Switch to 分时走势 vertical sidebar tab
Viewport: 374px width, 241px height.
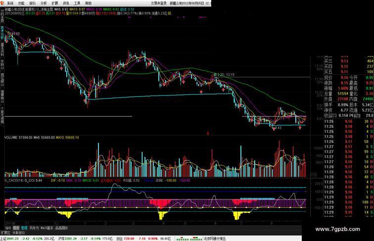pos(2,15)
